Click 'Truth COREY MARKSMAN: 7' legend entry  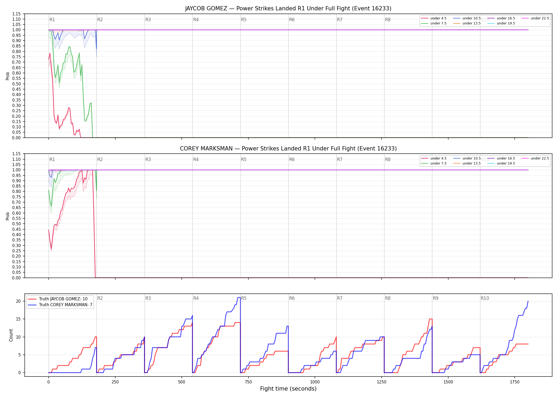60,305
